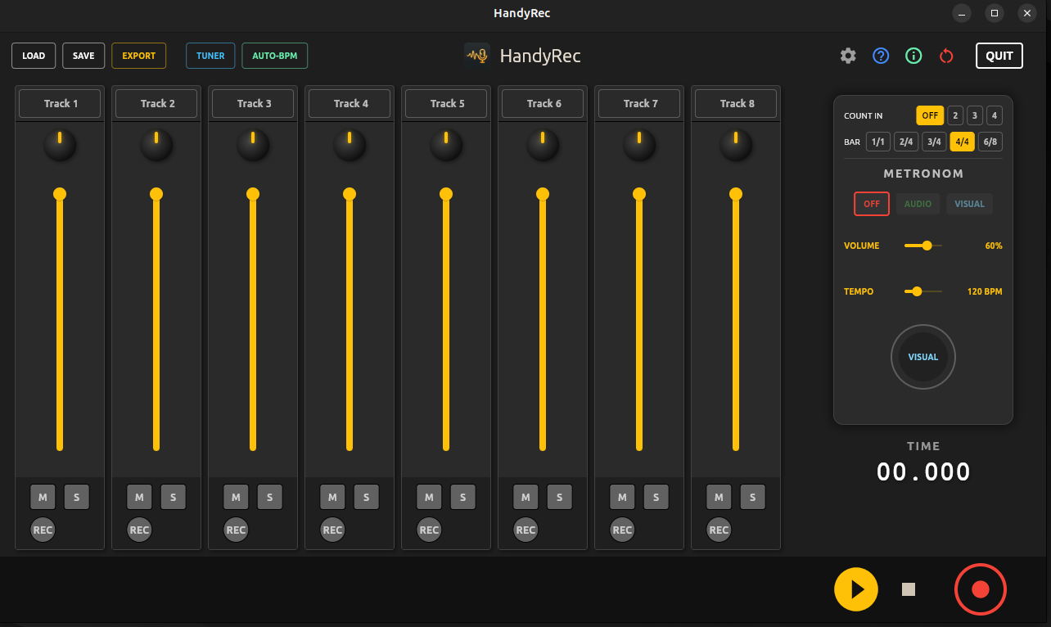Select the 3/4 bar signature
The height and width of the screenshot is (627, 1051).
pos(934,141)
